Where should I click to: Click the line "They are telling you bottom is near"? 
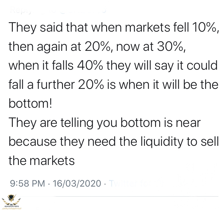pyautogui.click(x=105, y=123)
